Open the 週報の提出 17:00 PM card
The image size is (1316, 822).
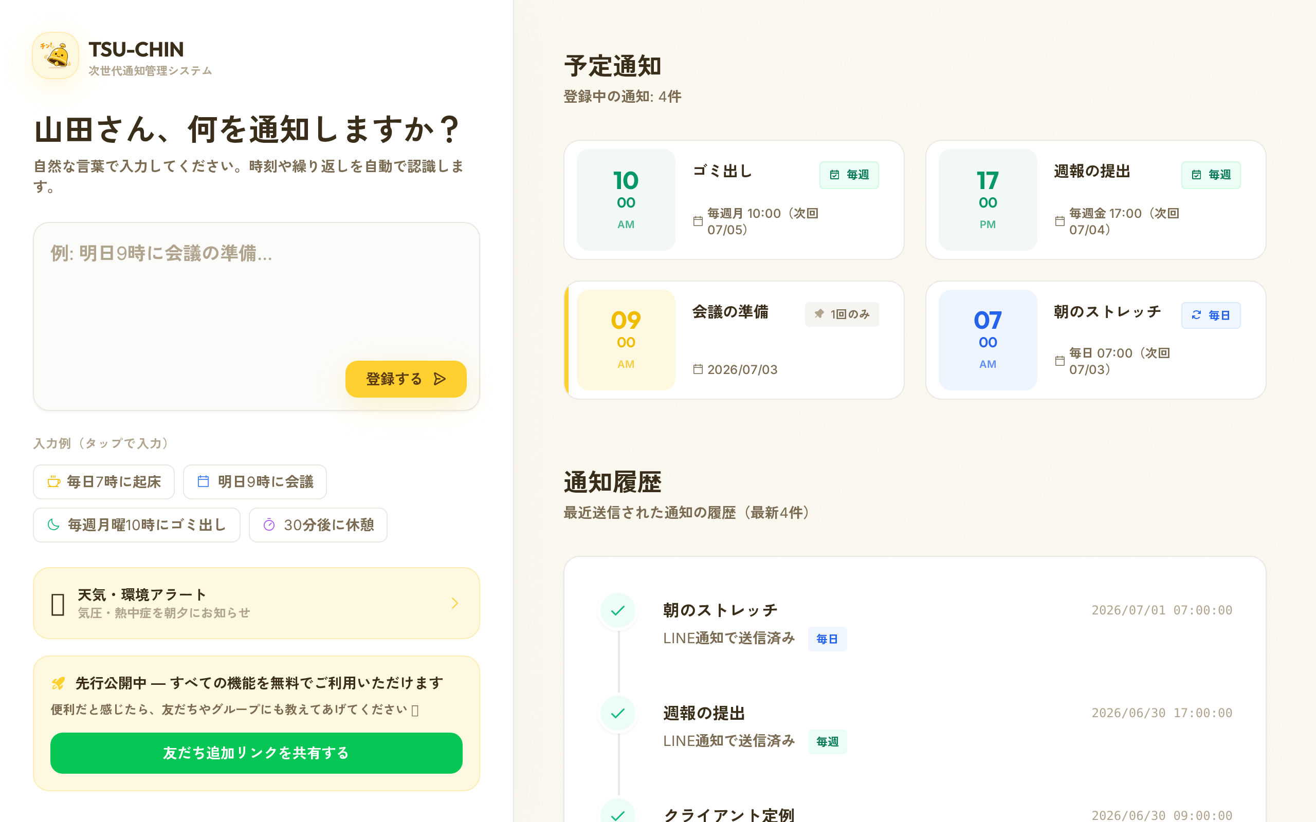coord(1096,199)
